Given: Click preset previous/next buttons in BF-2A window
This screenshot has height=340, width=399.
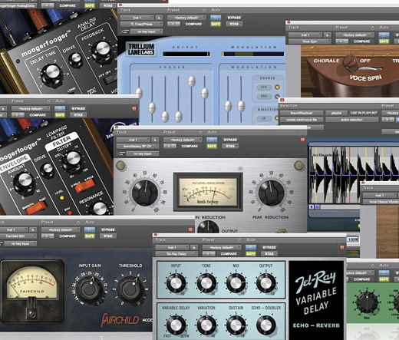Looking at the screenshot, I should click(170, 146).
